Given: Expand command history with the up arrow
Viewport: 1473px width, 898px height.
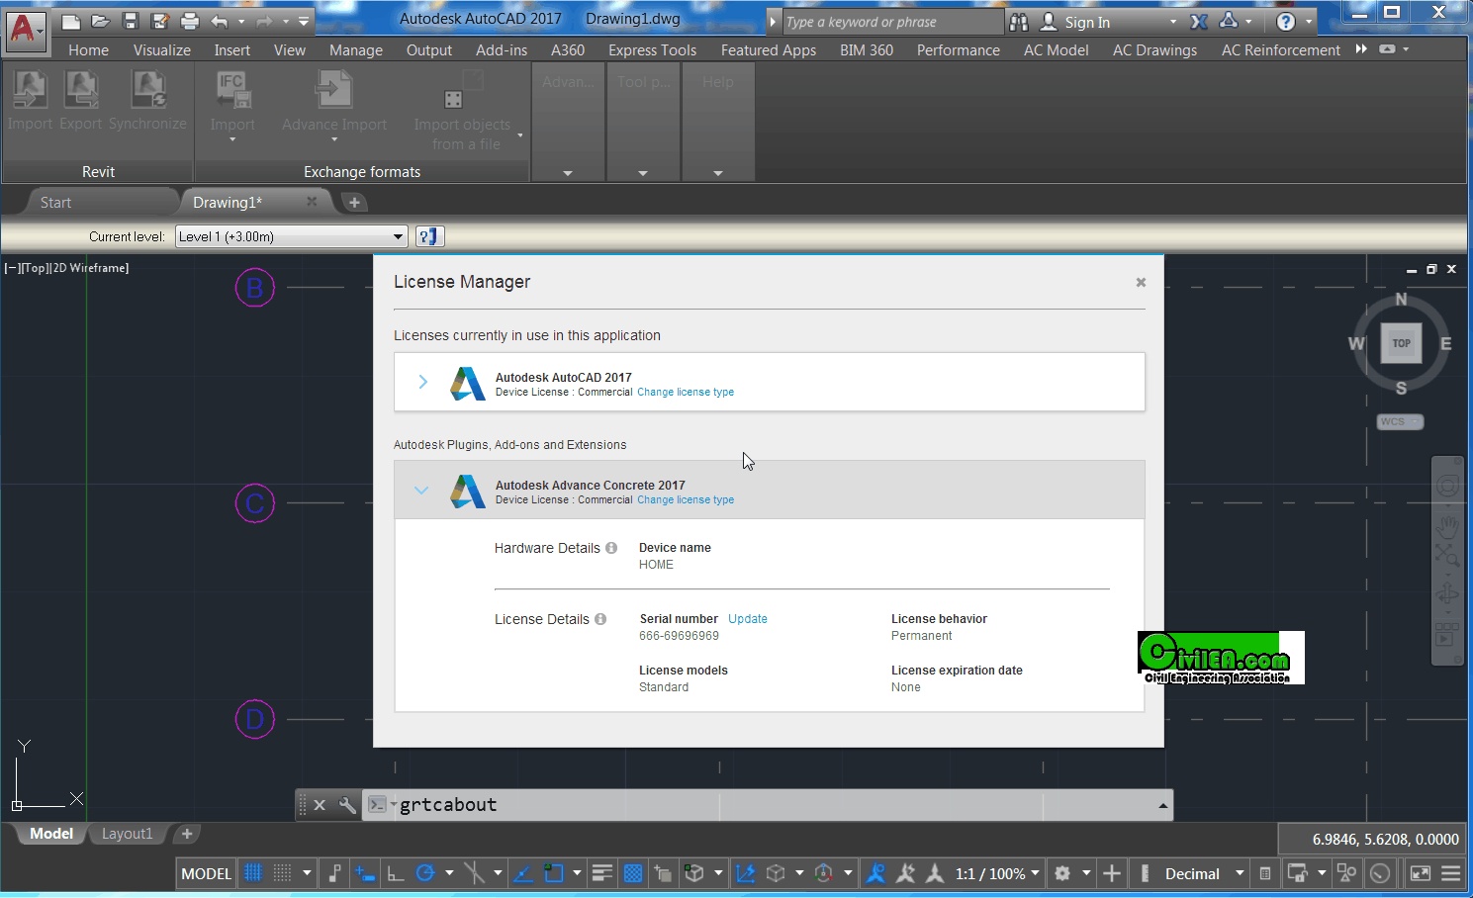Looking at the screenshot, I should pyautogui.click(x=1162, y=805).
